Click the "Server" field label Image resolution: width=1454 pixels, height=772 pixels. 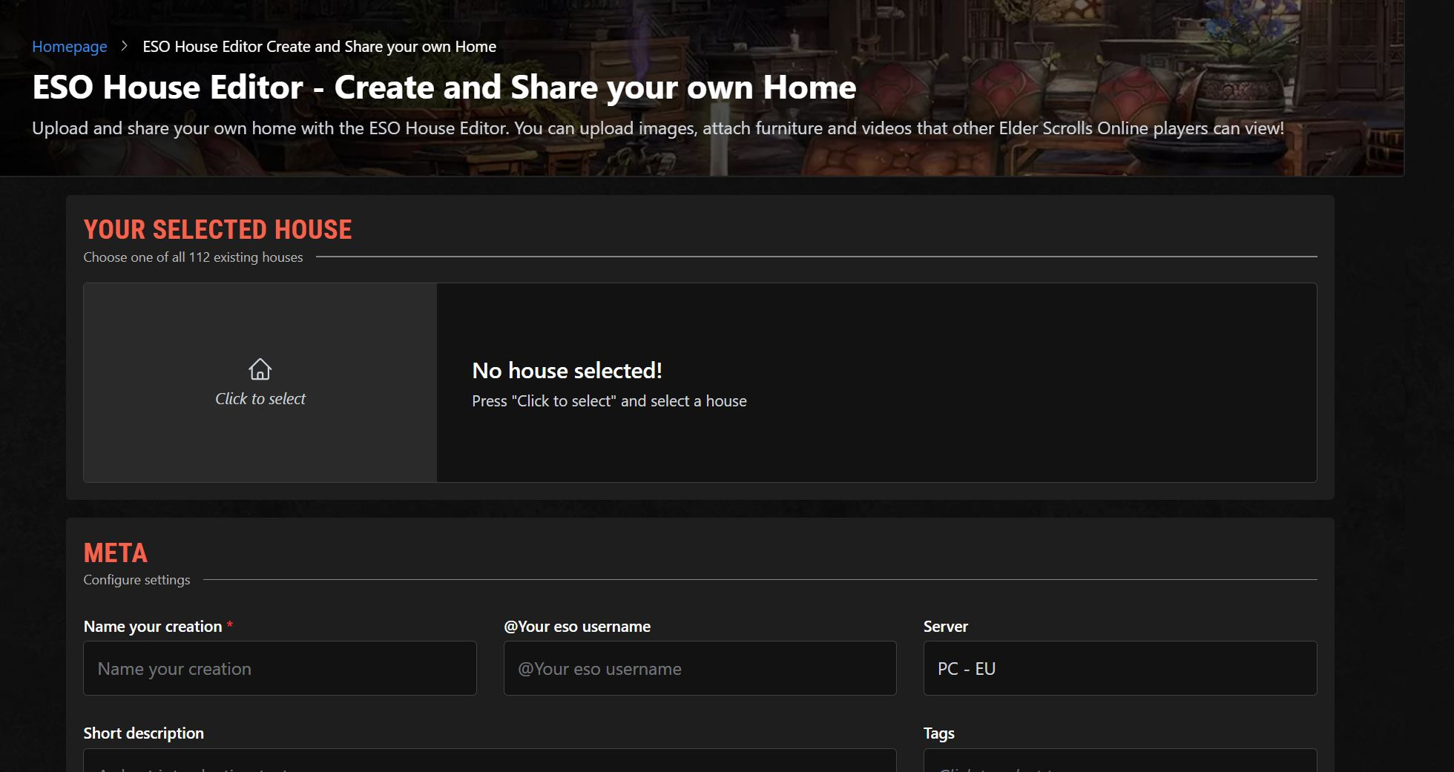click(946, 627)
